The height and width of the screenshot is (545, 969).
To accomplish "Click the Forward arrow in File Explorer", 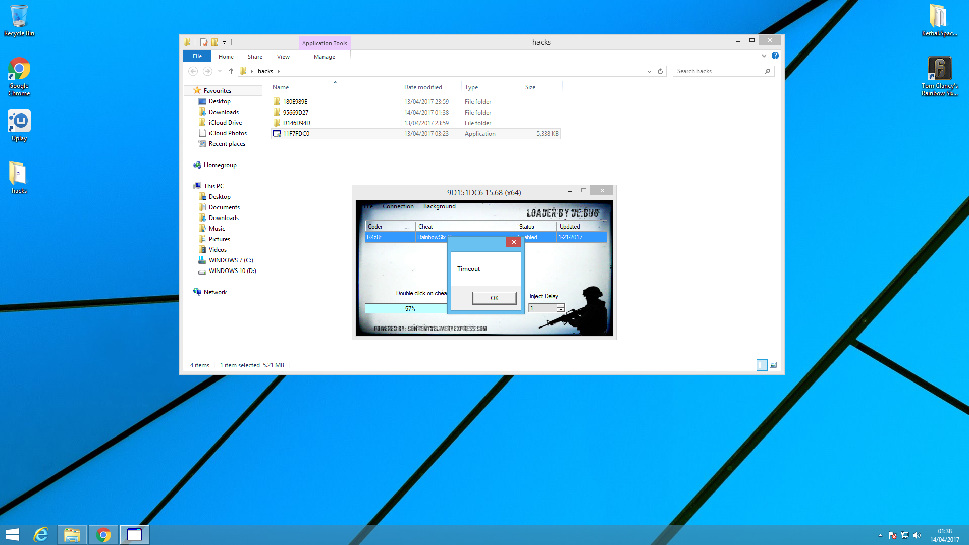I will 207,71.
